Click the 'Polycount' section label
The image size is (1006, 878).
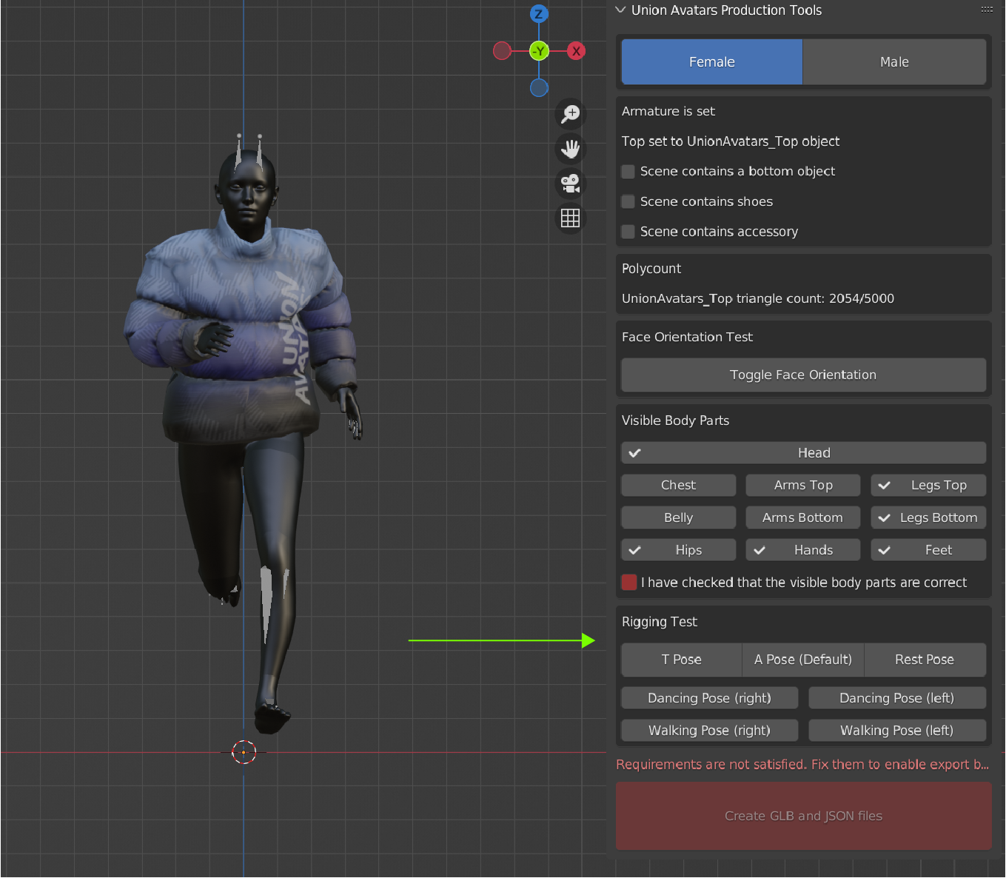click(651, 269)
